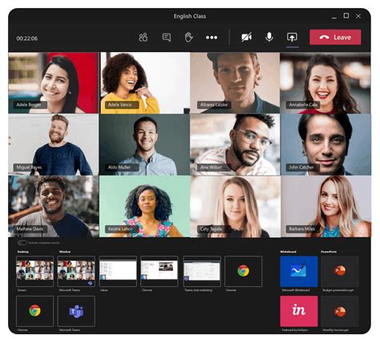
Task: Select Annabelle Cala's video tile
Action: [325, 83]
